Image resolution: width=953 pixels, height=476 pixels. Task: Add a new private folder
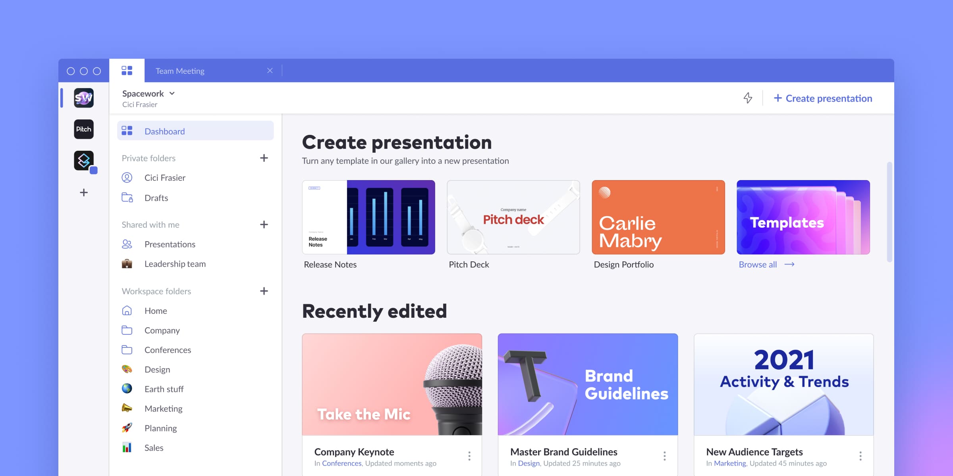coord(264,158)
